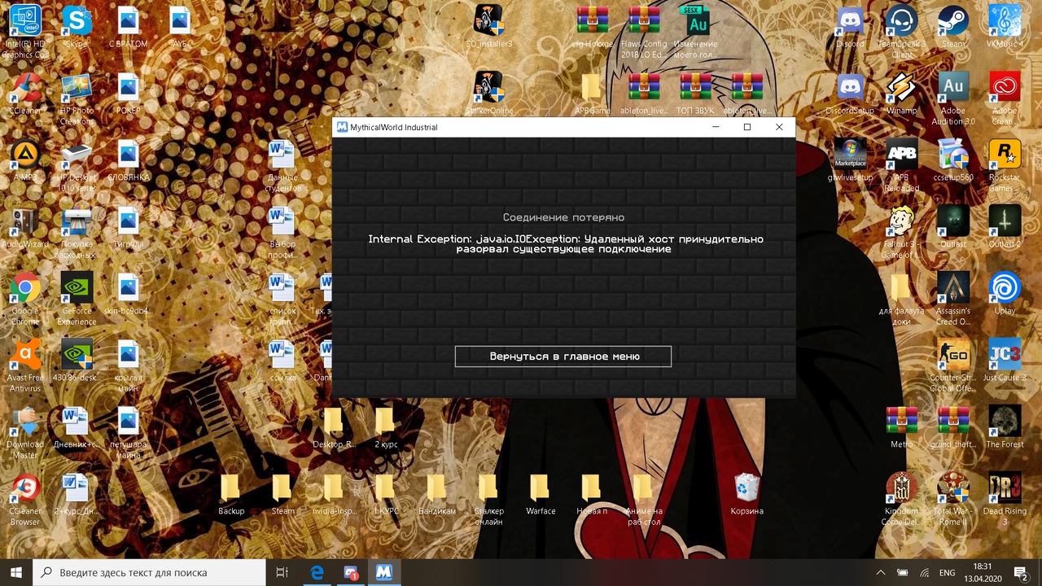Image resolution: width=1042 pixels, height=586 pixels.
Task: Select the С БРАТОМ image file
Action: coord(128,27)
